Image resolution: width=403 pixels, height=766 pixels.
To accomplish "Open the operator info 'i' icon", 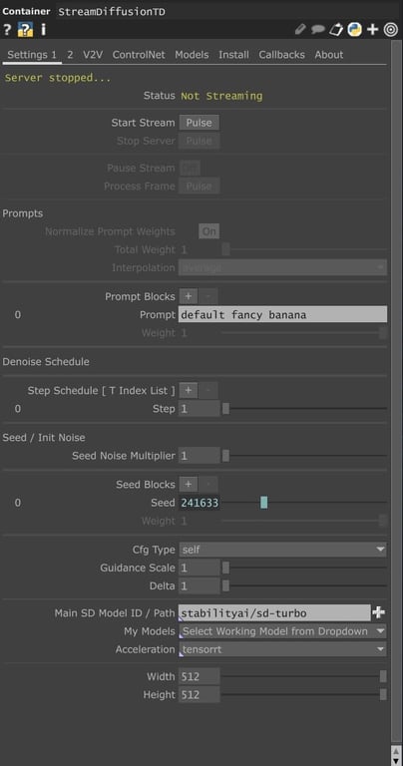I will [43, 30].
